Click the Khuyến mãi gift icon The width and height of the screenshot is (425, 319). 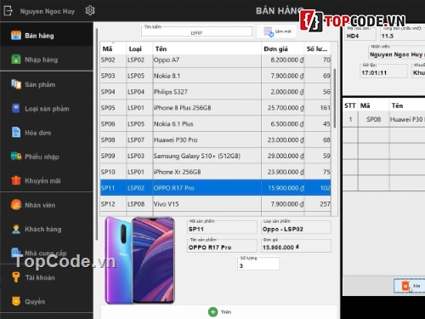point(16,180)
